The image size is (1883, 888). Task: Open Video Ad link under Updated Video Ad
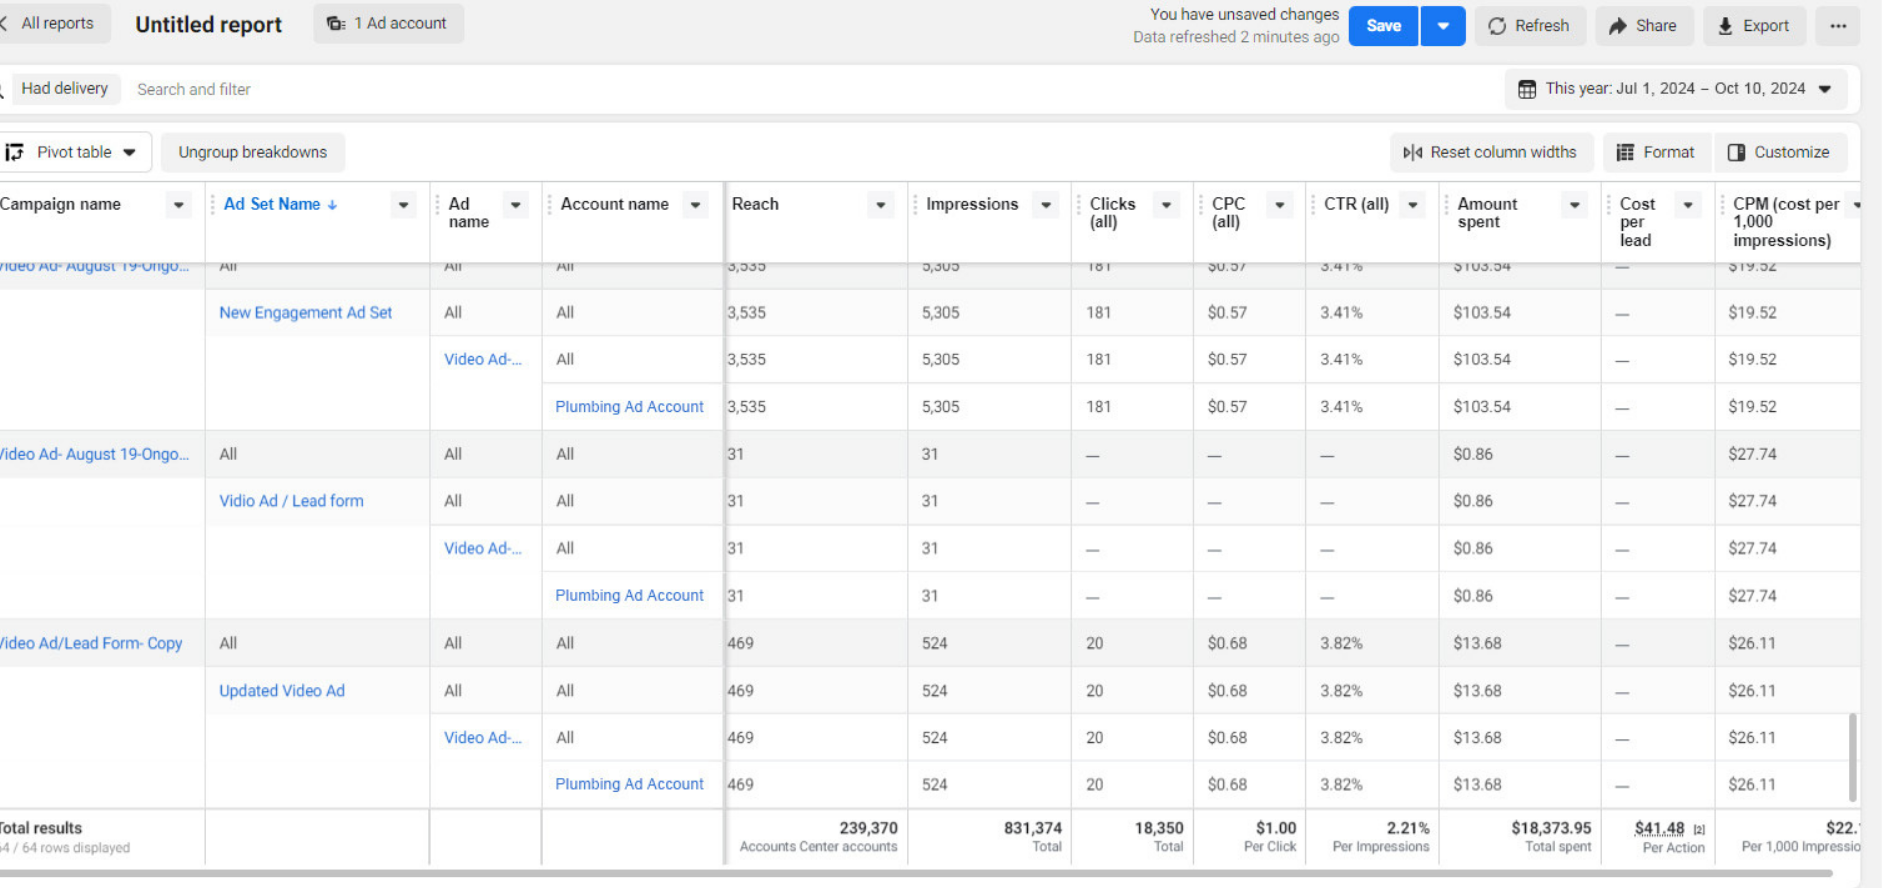pos(482,737)
